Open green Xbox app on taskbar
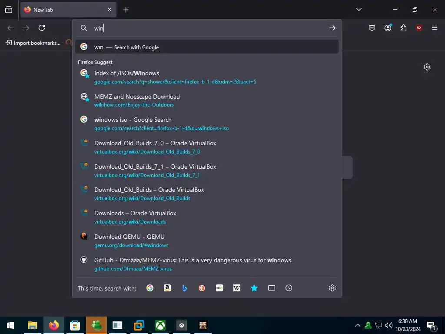Screen dimensions: 445x334 160,325
